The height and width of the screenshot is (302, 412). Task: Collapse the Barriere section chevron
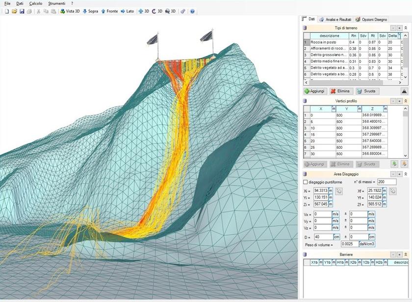click(405, 255)
